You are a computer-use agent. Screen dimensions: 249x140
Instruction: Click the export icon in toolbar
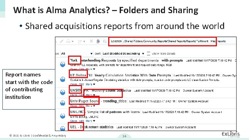tap(80, 41)
